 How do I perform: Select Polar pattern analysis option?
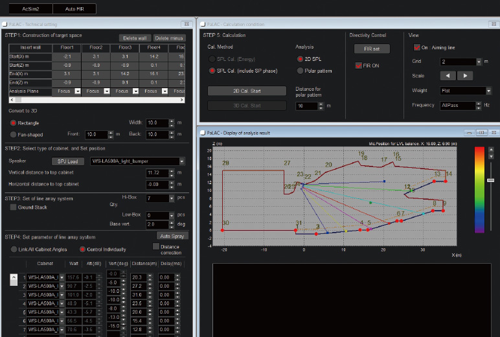(x=300, y=71)
